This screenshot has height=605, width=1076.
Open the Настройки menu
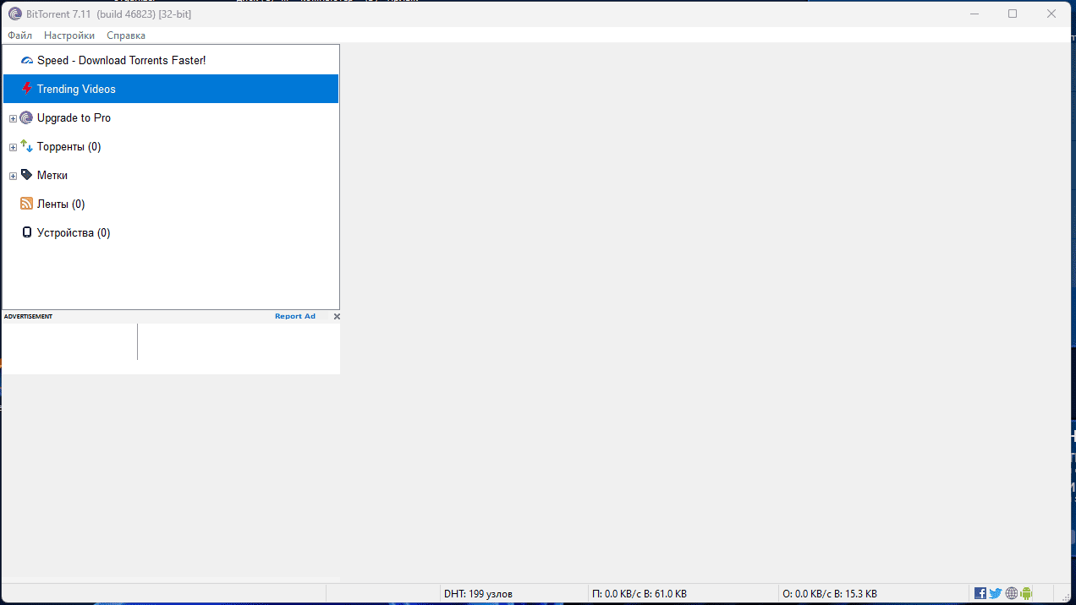[69, 35]
